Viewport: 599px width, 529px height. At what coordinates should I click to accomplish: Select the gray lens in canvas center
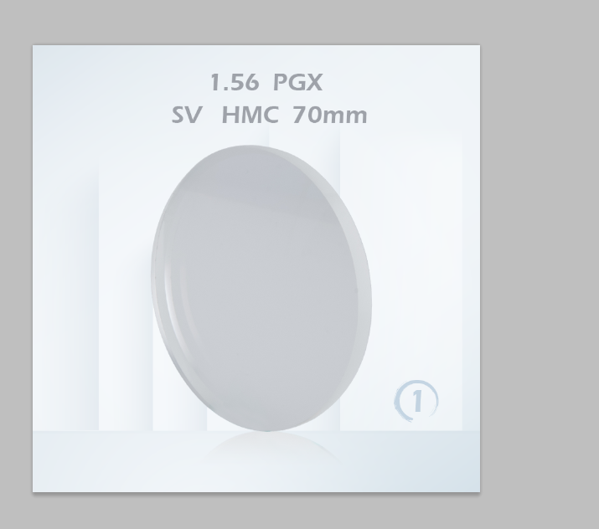coord(261,288)
